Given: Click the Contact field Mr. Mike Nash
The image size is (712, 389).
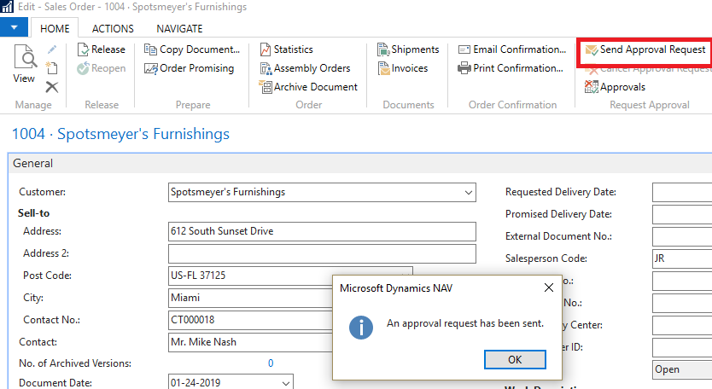Looking at the screenshot, I should pos(250,342).
